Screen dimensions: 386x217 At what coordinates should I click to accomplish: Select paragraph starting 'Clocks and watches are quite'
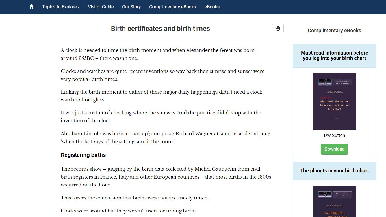click(x=162, y=75)
